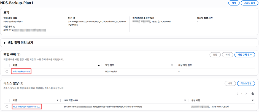Go to previous page of resource assignments

click(237, 94)
